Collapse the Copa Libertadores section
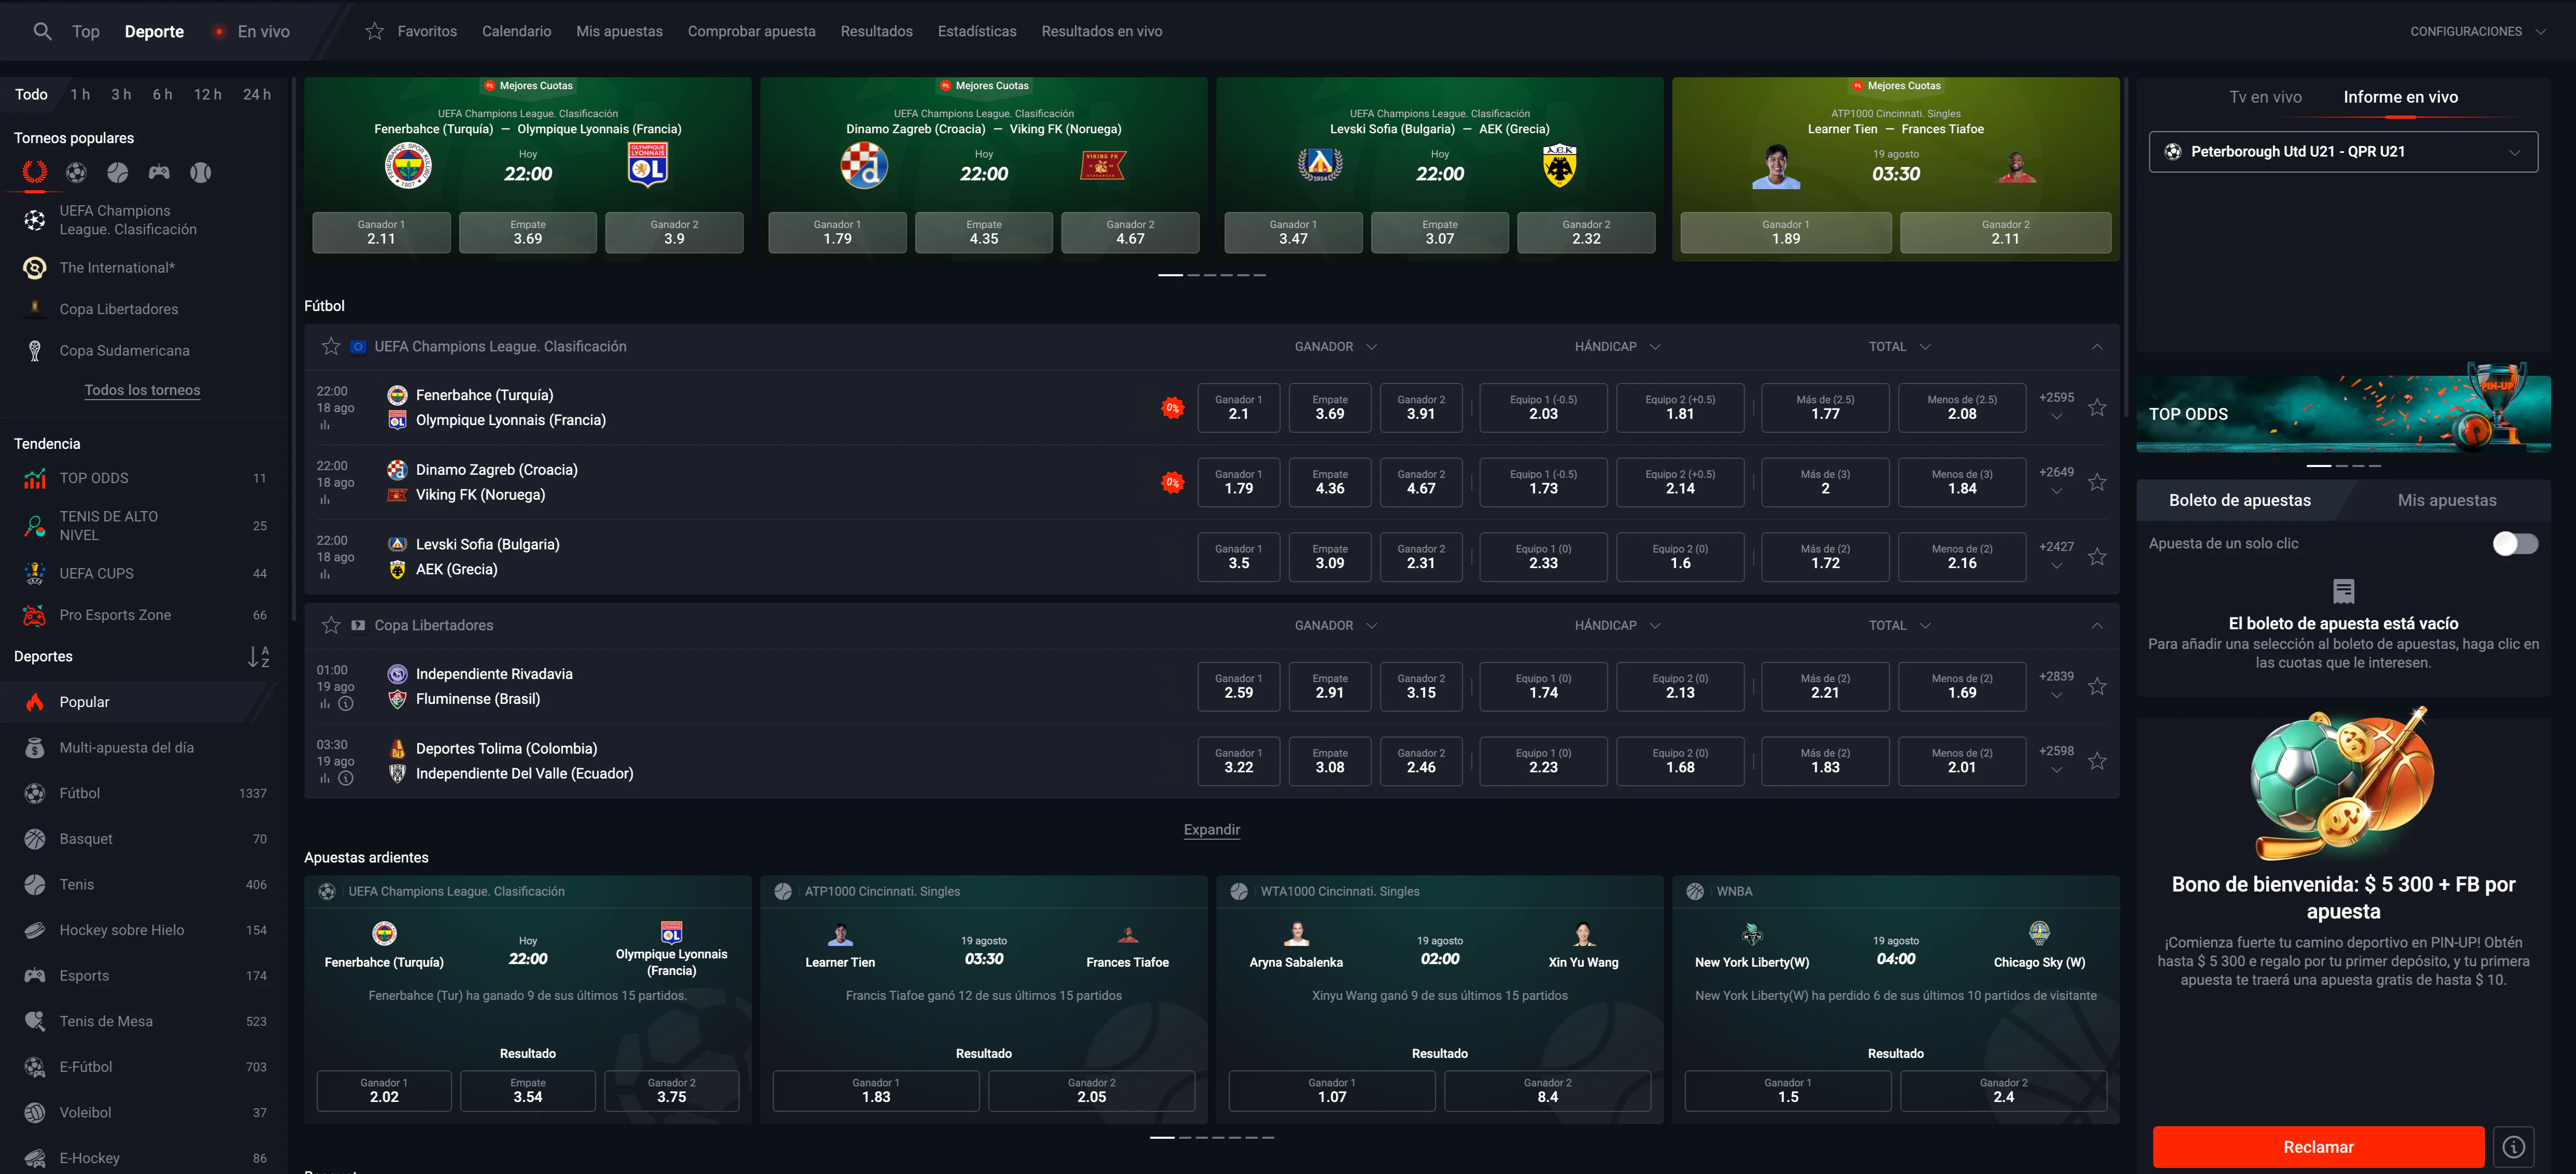Viewport: 2576px width, 1174px height. 2097,625
